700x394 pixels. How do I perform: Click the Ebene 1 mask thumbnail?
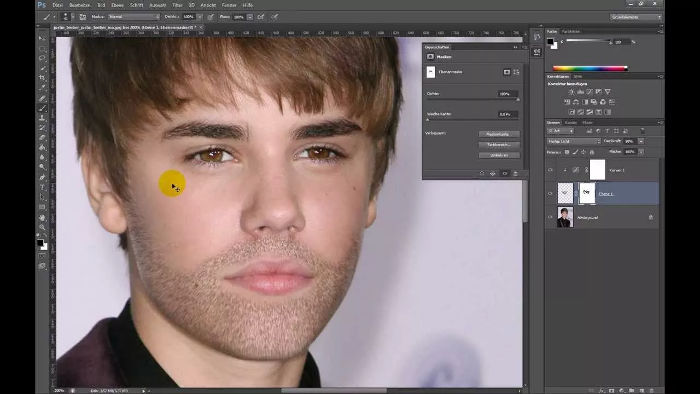click(x=587, y=193)
